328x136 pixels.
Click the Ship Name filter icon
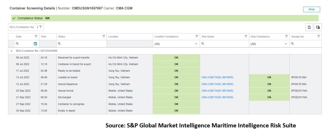click(x=246, y=37)
